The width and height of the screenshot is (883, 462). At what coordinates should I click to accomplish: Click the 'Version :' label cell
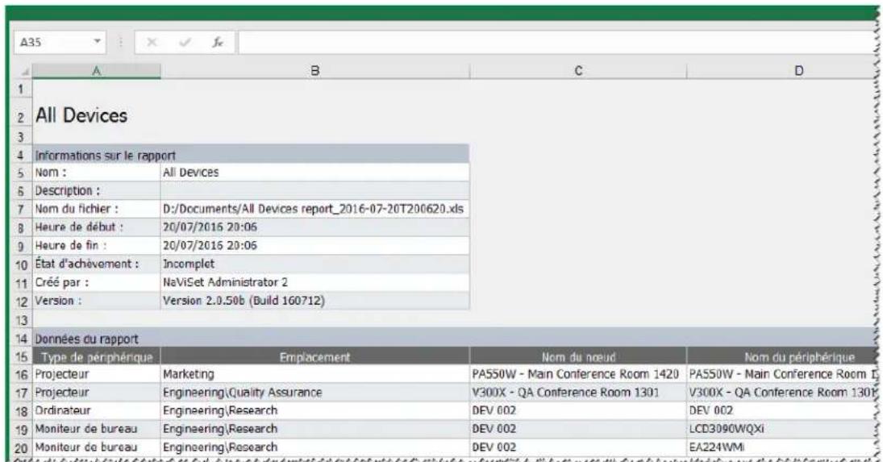96,301
